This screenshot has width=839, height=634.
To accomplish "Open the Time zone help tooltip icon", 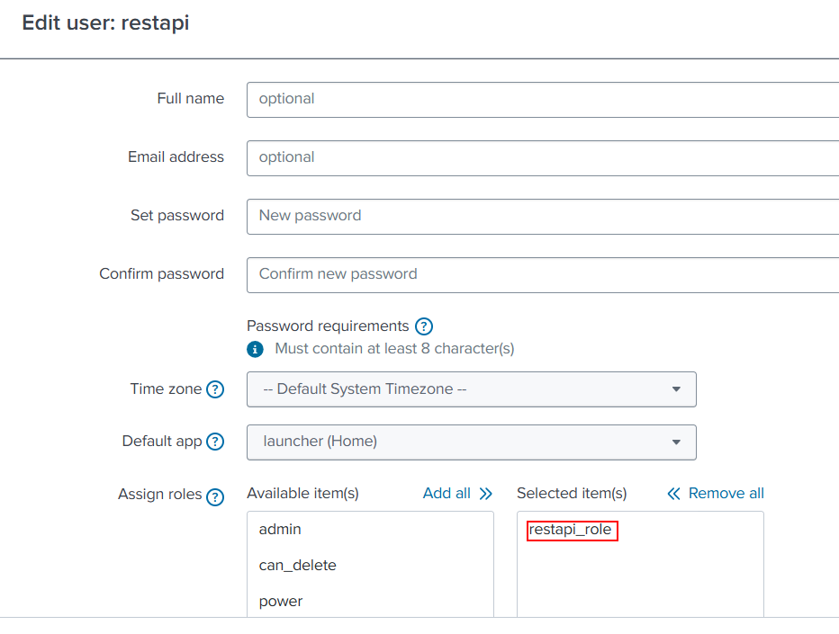I will (215, 389).
